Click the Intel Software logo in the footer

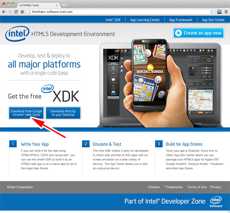coord(216,201)
